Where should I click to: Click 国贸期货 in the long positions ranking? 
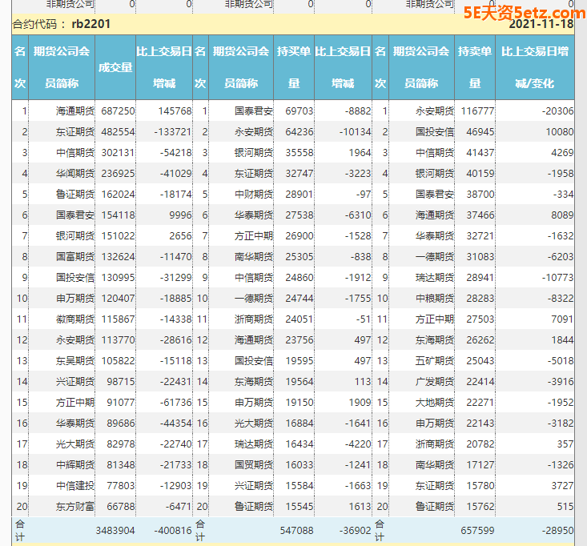point(255,464)
